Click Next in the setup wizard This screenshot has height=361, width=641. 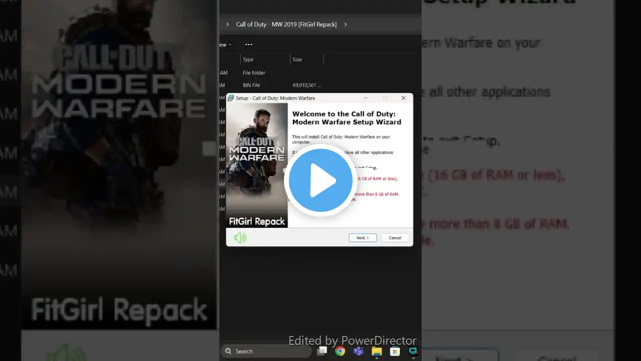(363, 238)
